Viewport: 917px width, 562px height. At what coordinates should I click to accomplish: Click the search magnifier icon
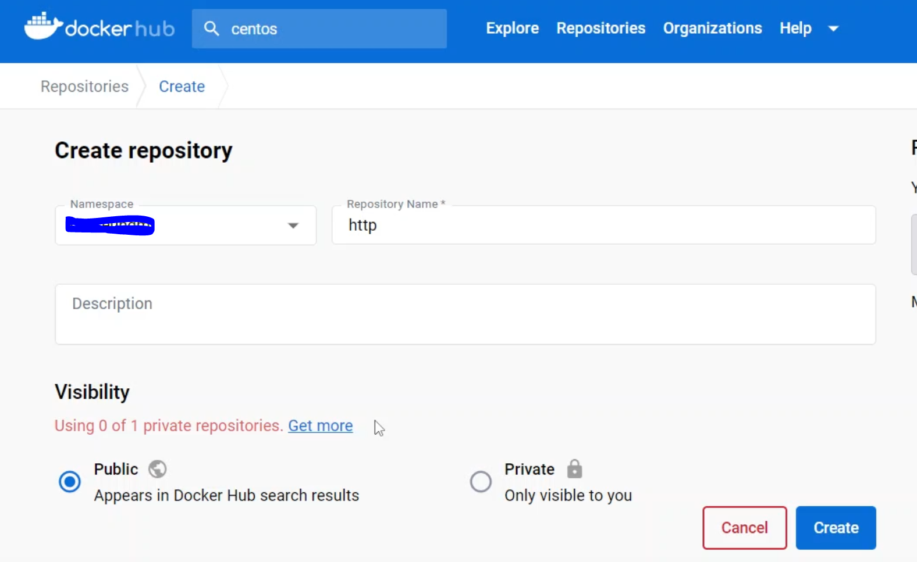pos(212,28)
